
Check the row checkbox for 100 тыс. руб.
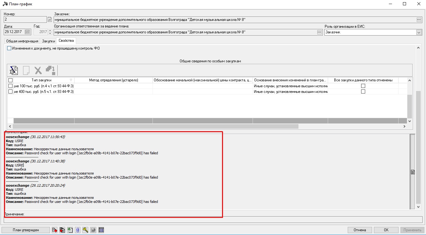[x=10, y=86]
